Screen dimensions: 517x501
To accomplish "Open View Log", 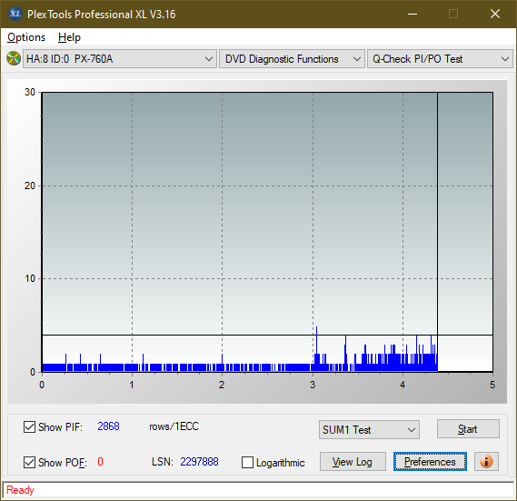I will (353, 461).
